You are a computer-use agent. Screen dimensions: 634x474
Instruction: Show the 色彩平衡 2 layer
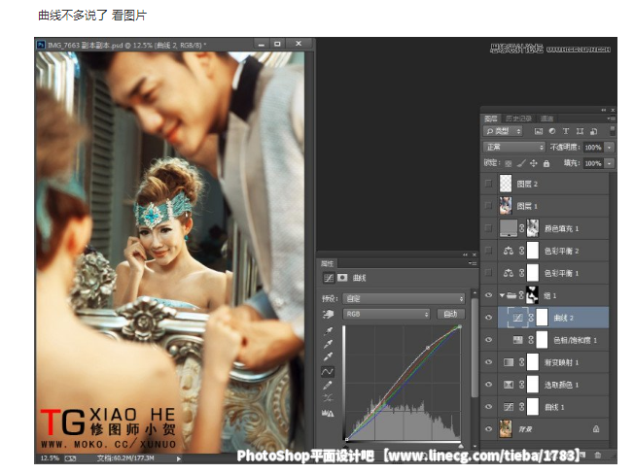tap(488, 251)
